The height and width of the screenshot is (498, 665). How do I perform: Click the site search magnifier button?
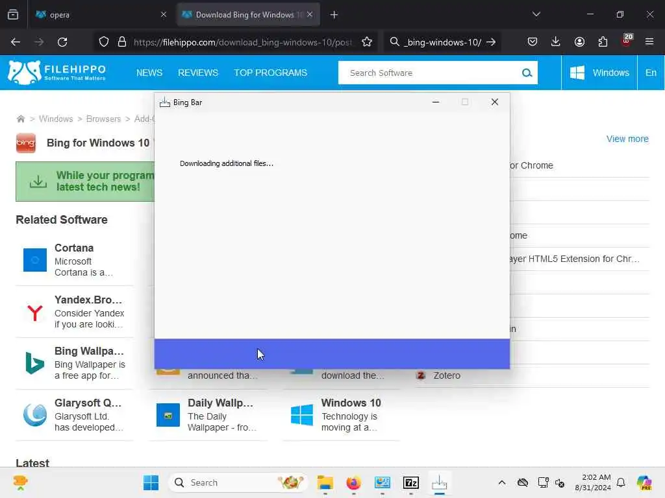coord(527,73)
